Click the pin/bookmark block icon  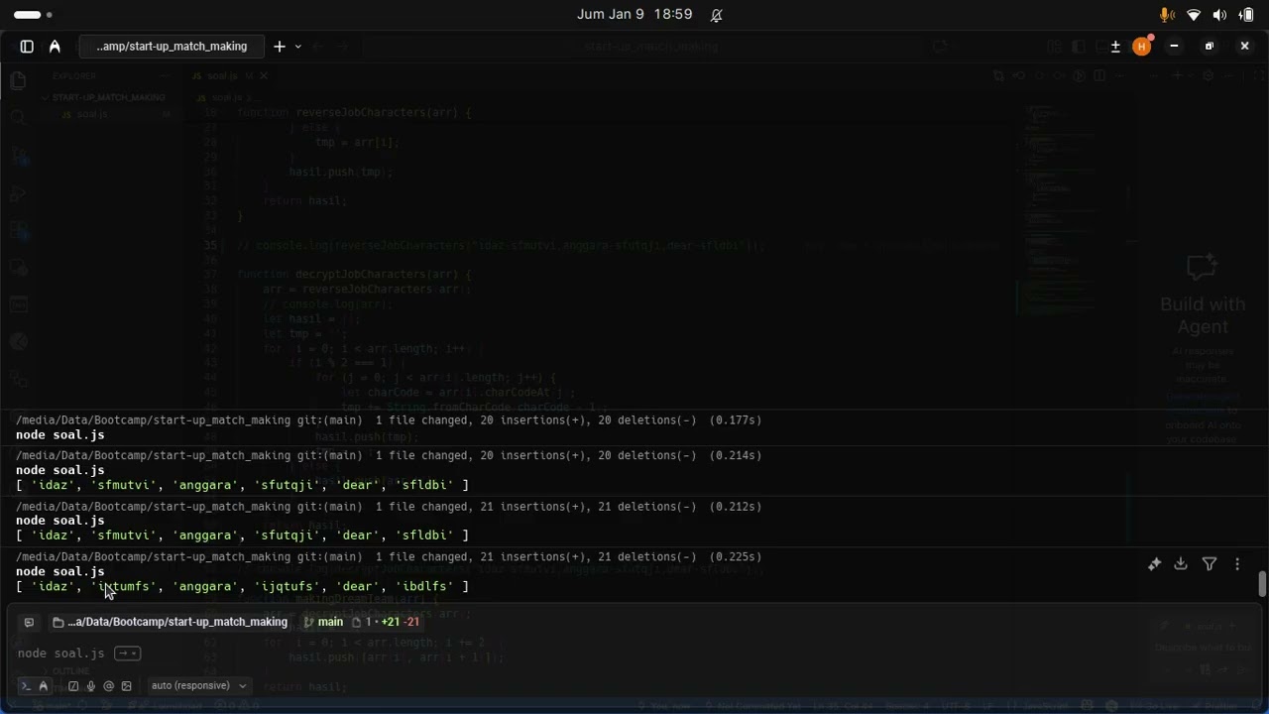(1154, 564)
